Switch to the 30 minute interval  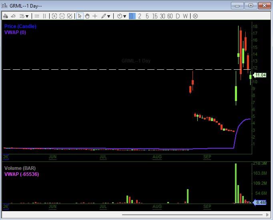163,16
